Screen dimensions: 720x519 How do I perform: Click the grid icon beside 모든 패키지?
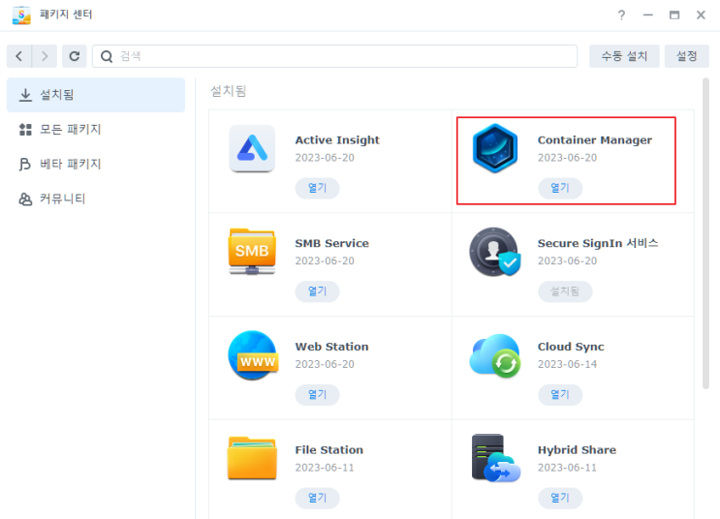click(x=25, y=130)
